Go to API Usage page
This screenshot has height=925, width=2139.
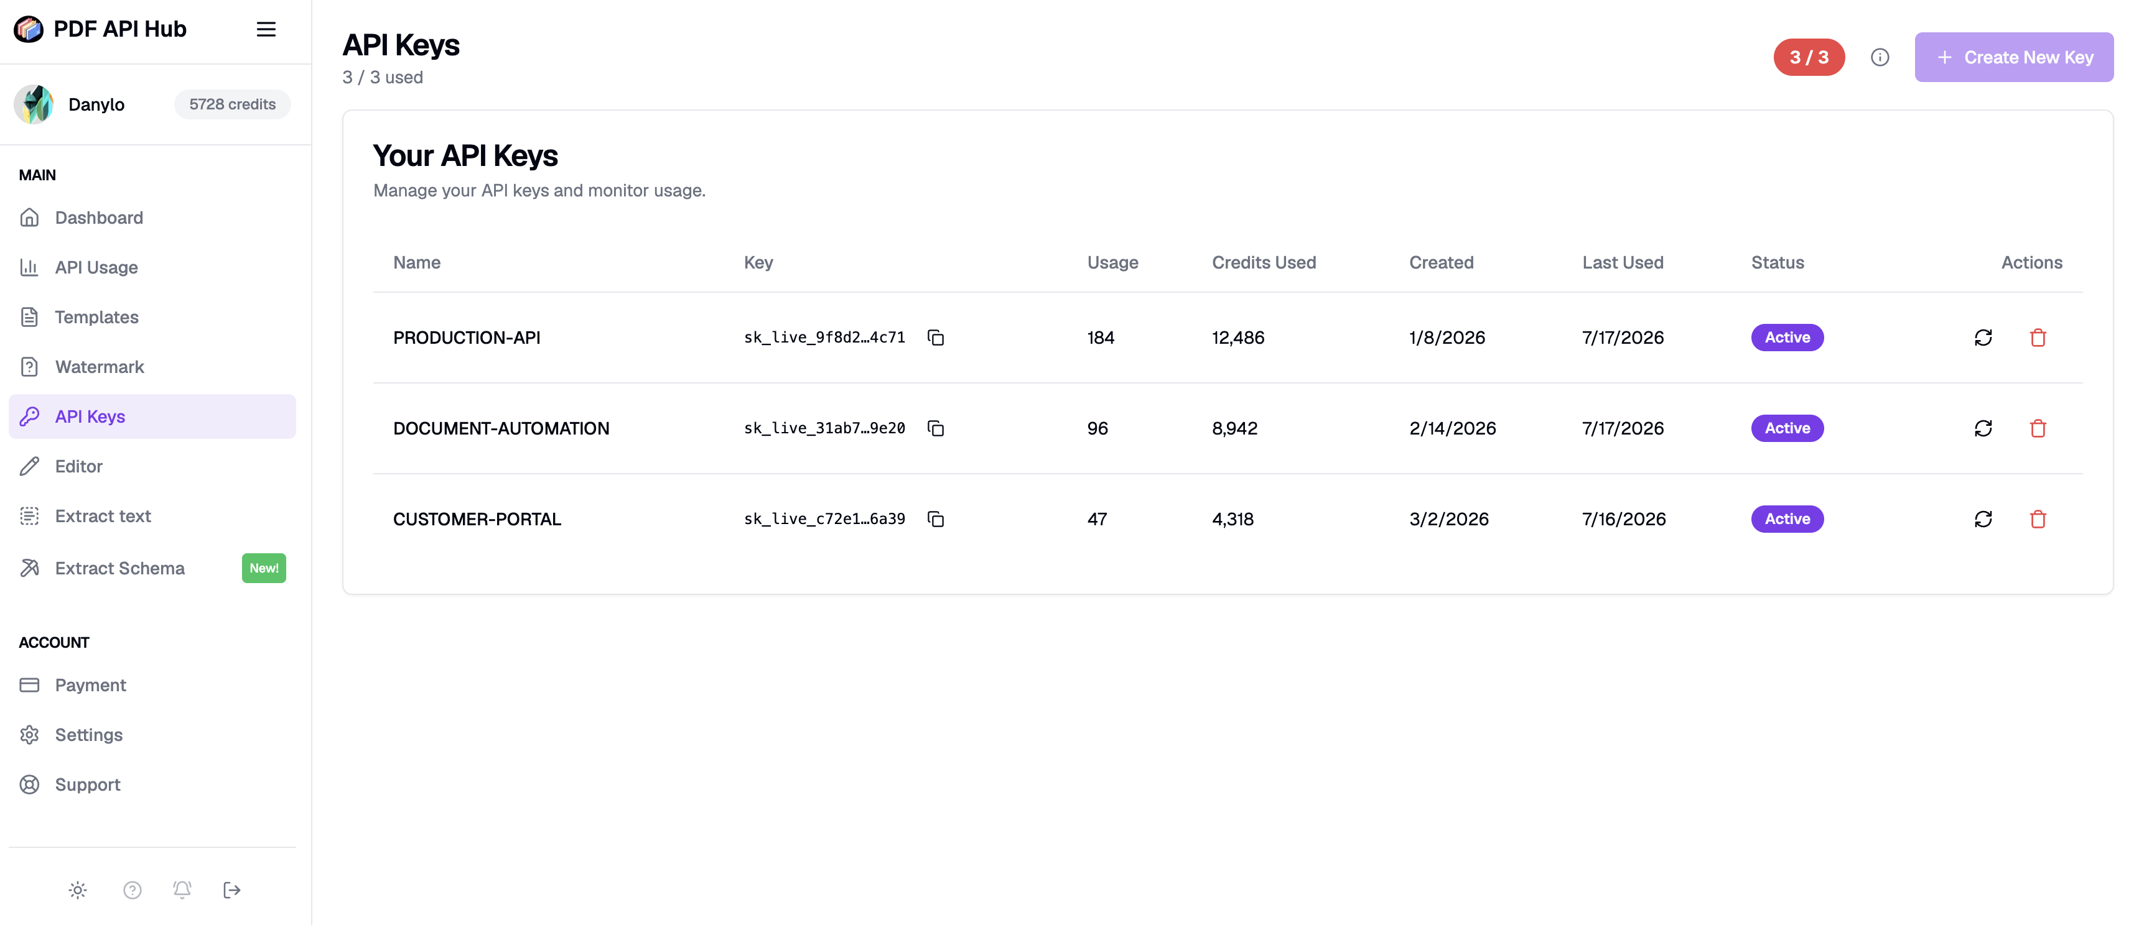point(152,267)
